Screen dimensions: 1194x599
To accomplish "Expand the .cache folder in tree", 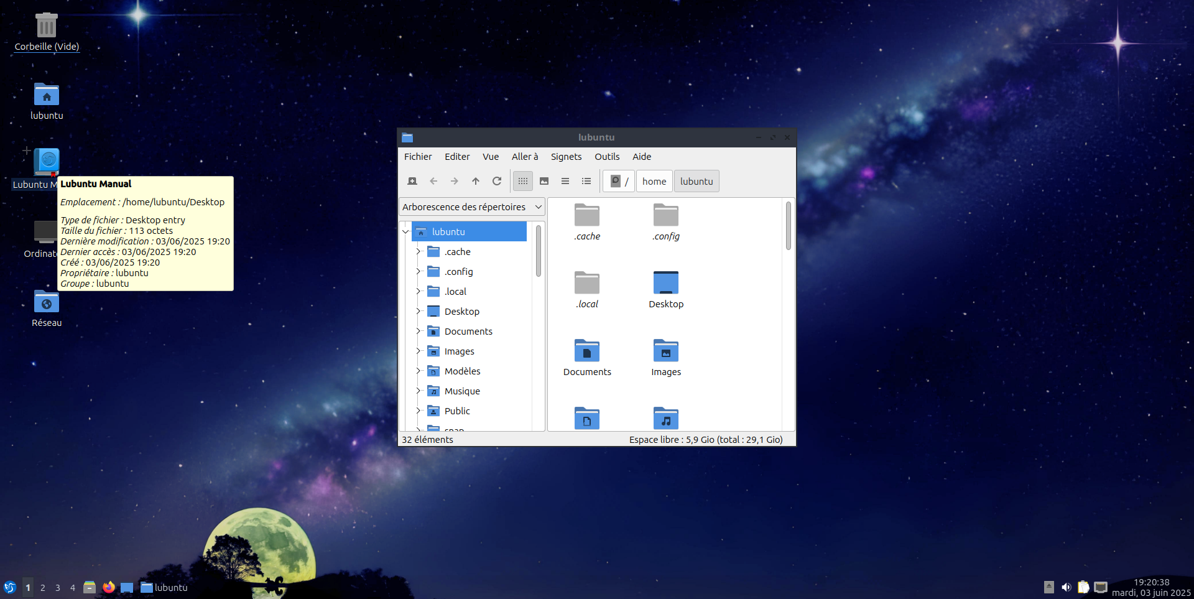I will point(419,251).
